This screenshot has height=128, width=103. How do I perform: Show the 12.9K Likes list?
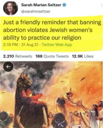(83, 56)
